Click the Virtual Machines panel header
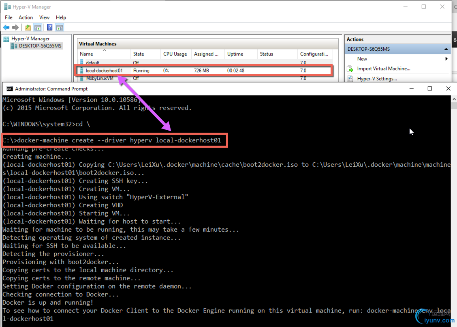457x327 pixels. 208,44
